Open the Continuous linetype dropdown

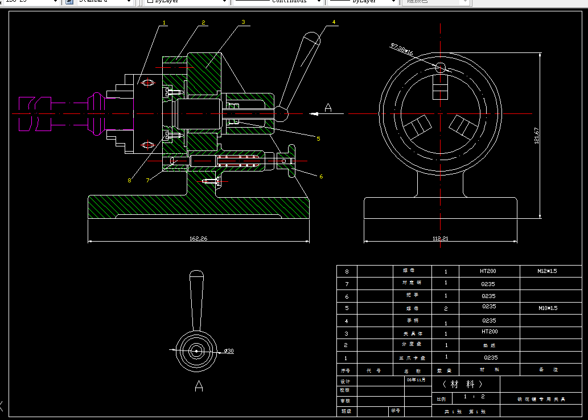(x=319, y=2)
